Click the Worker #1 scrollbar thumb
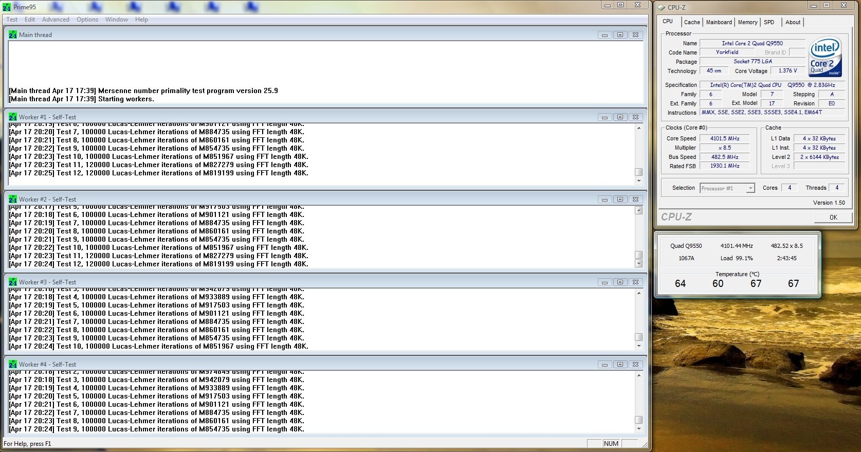The height and width of the screenshot is (452, 861). point(639,172)
